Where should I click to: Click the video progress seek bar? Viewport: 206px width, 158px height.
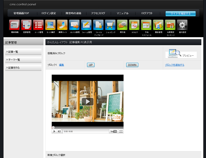click(88, 127)
